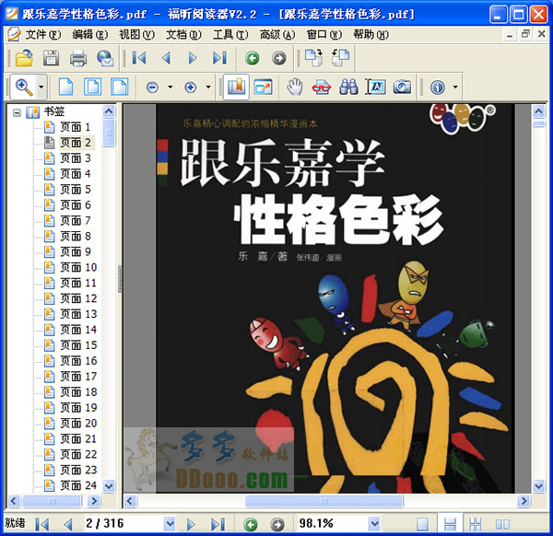Click document vertical scrollbar down arrow

pyautogui.click(x=538, y=486)
